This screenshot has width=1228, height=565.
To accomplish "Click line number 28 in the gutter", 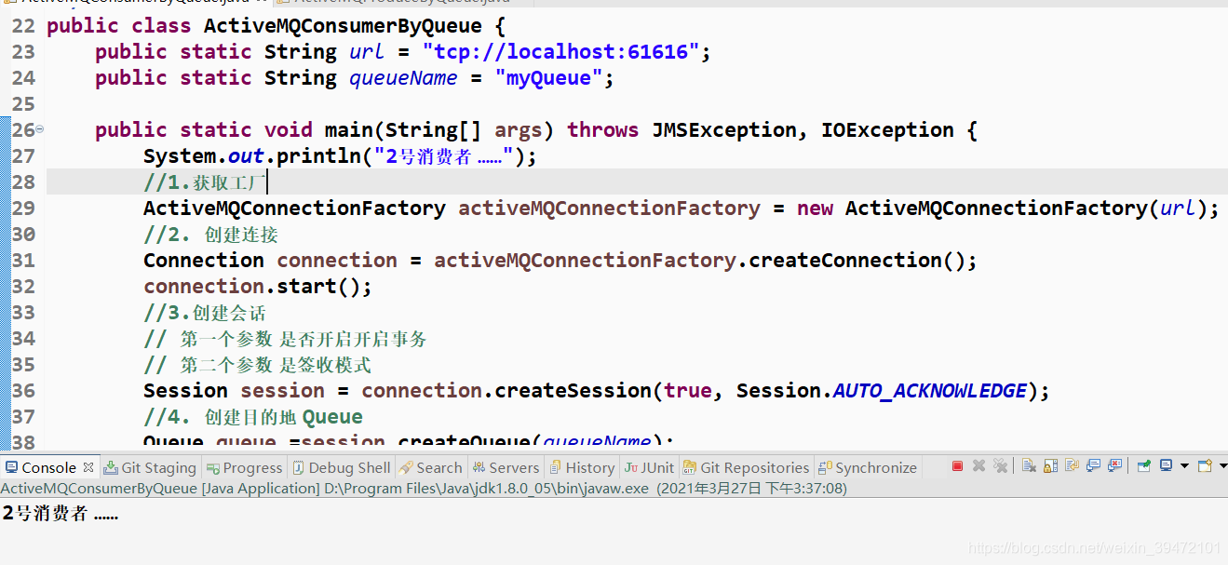I will click(23, 182).
